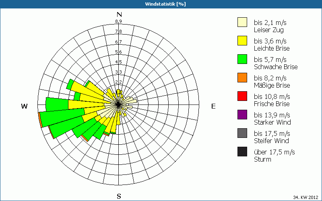This screenshot has height=201, width=322.
Task: Click the W compass label
Action: (24, 106)
